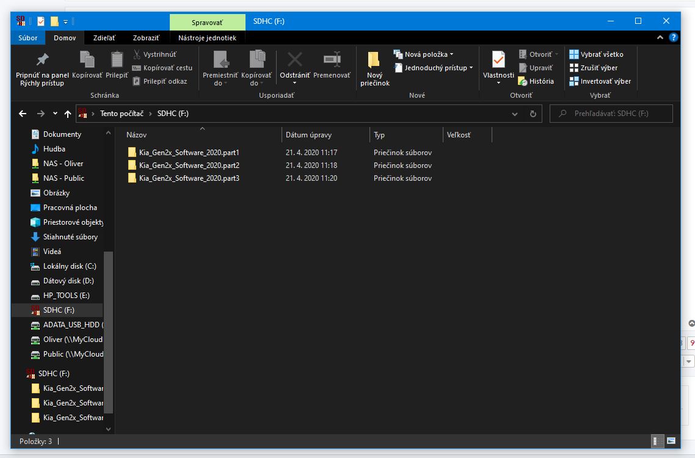Open Kopírovať do menu
This screenshot has width=695, height=458.
pyautogui.click(x=256, y=69)
